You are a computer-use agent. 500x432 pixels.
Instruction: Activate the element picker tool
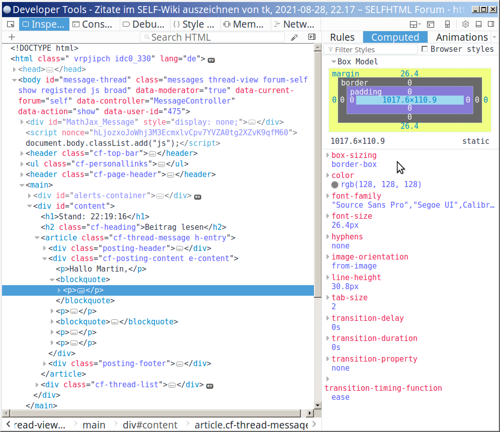(x=11, y=24)
